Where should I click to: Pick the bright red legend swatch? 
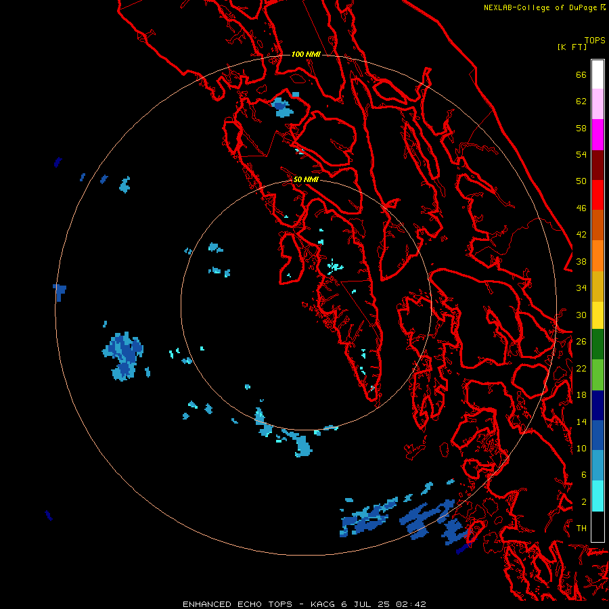[x=597, y=195]
